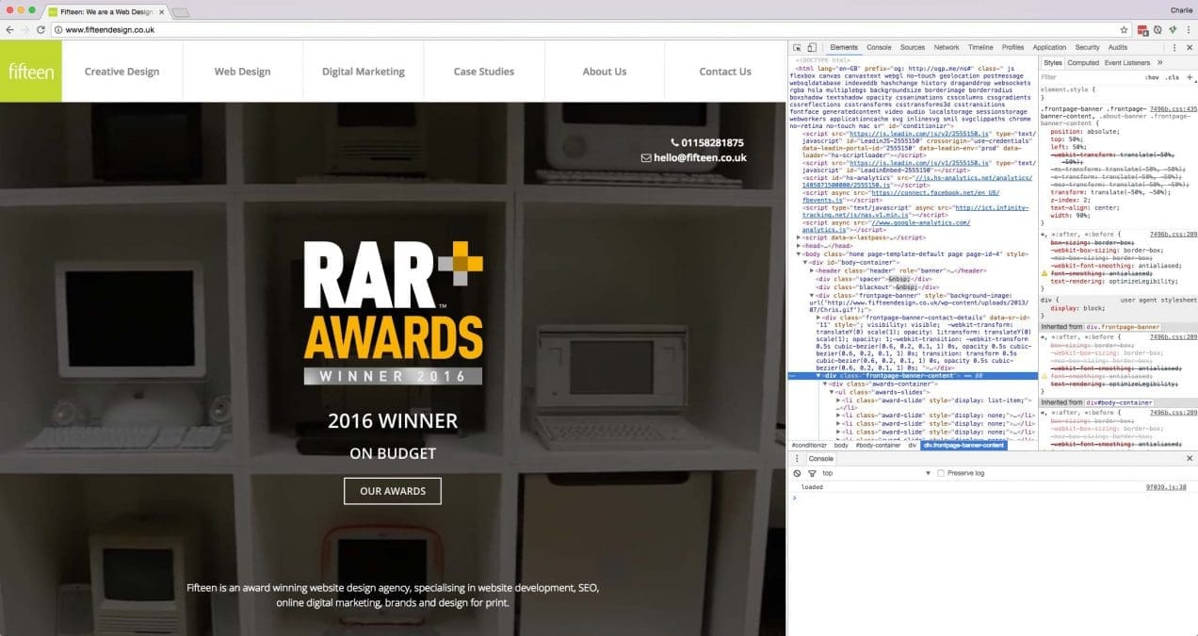This screenshot has width=1198, height=636.
Task: Click the console filter funnel icon
Action: pyautogui.click(x=811, y=473)
